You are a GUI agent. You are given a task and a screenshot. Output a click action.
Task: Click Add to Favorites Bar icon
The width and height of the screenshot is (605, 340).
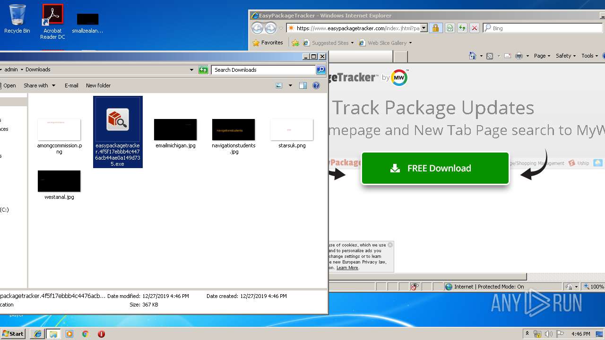coord(295,43)
